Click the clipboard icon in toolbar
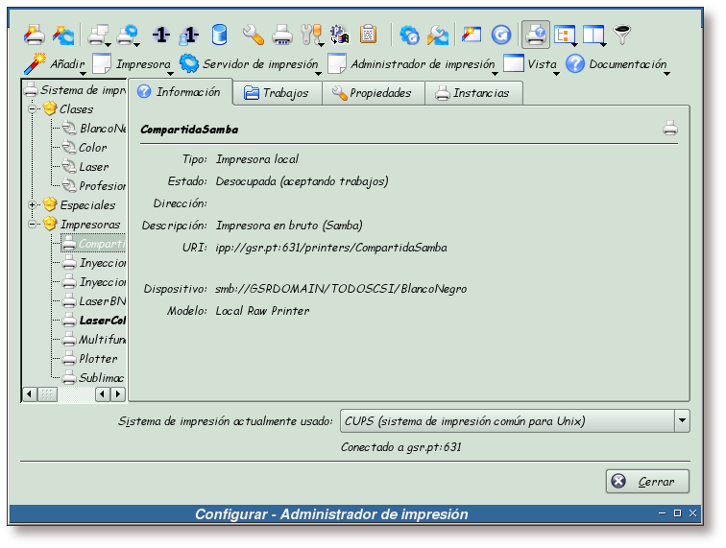Viewport: 726px width, 548px height. pos(368,35)
